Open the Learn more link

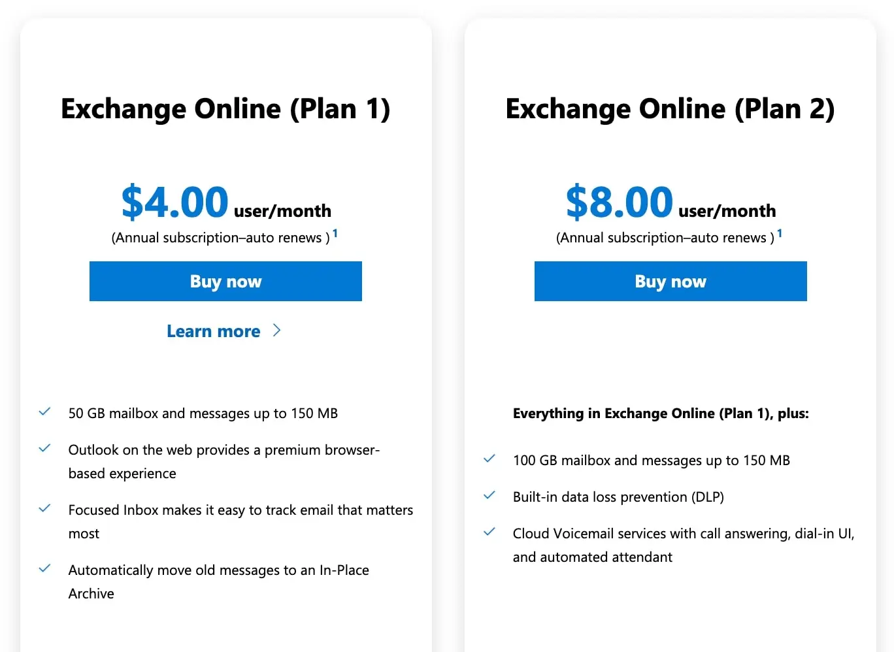coord(214,331)
